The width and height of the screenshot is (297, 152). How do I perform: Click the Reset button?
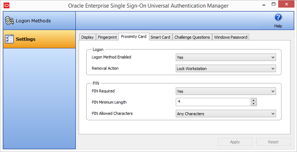[x=273, y=142]
